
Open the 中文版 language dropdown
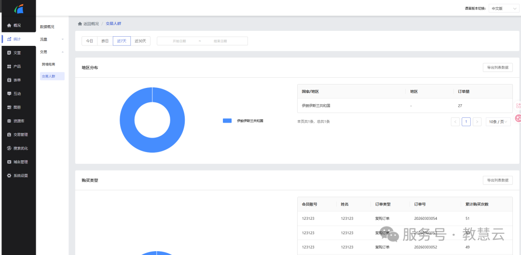(x=503, y=8)
